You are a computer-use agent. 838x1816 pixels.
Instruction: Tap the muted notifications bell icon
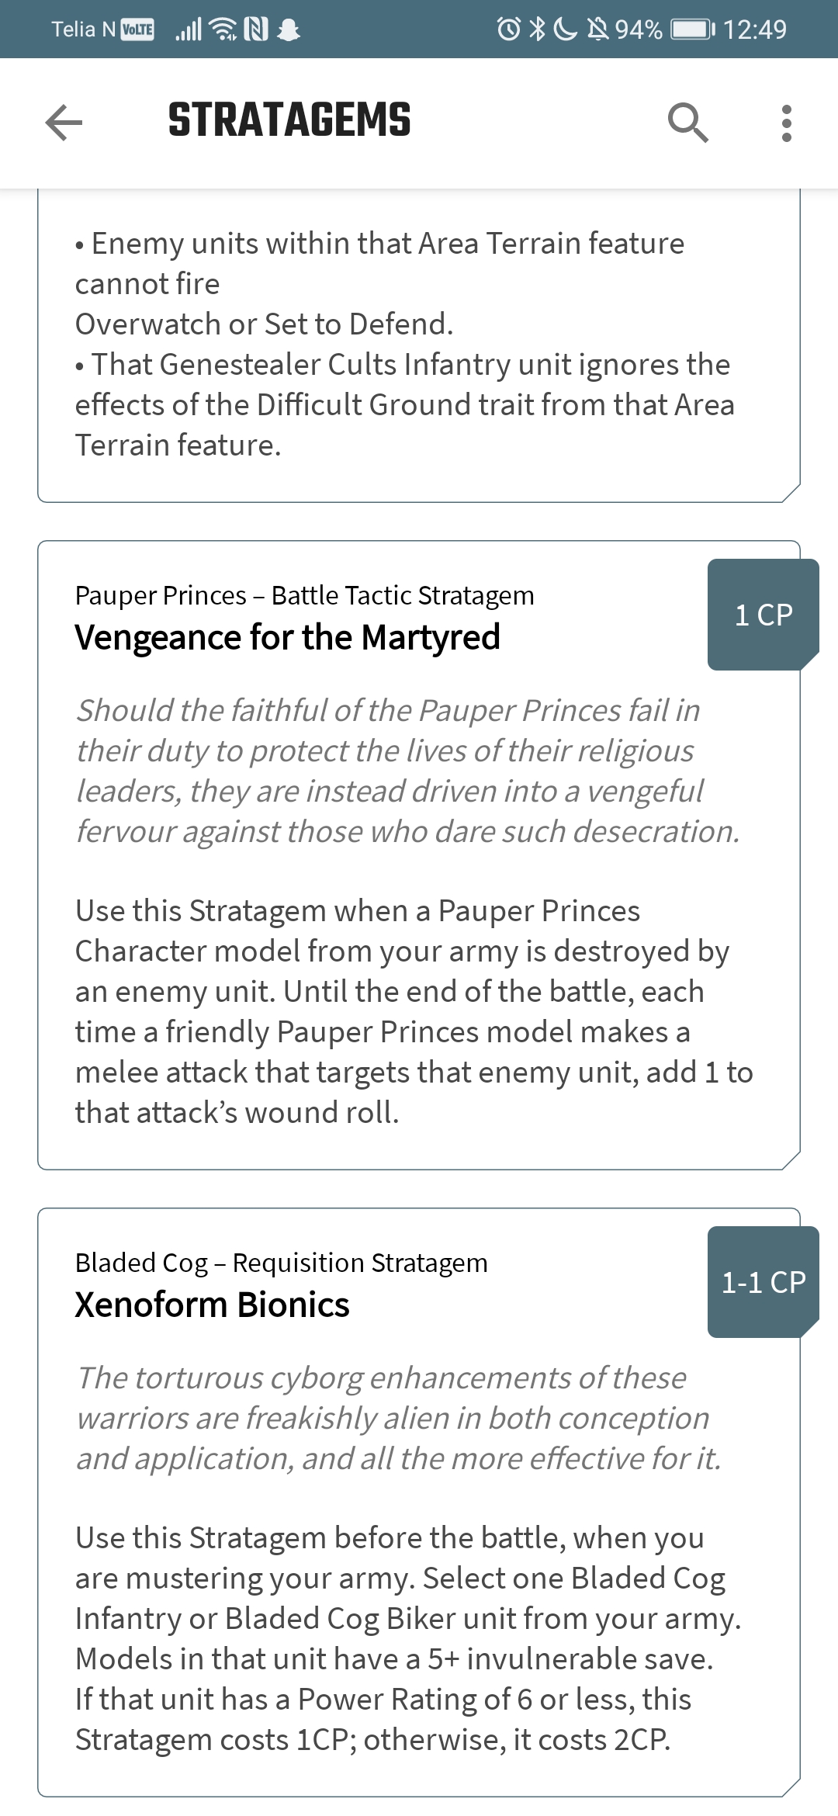click(597, 29)
